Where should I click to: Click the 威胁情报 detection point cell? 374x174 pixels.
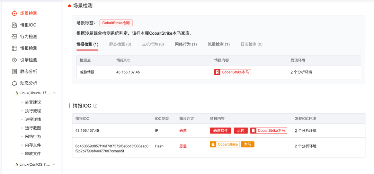coord(87,72)
